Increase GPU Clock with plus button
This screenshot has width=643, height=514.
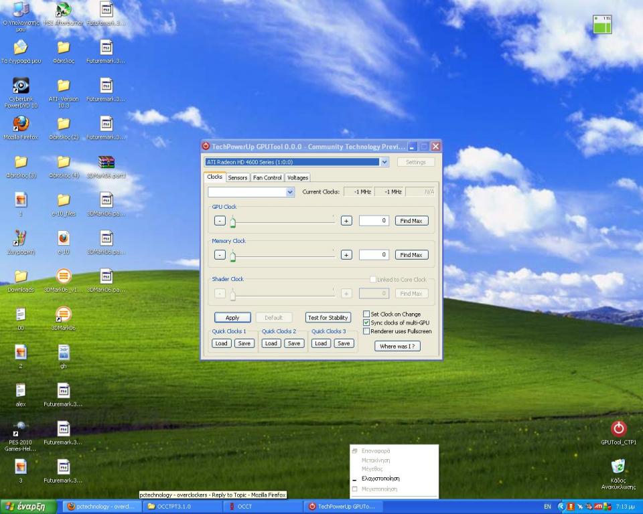346,220
